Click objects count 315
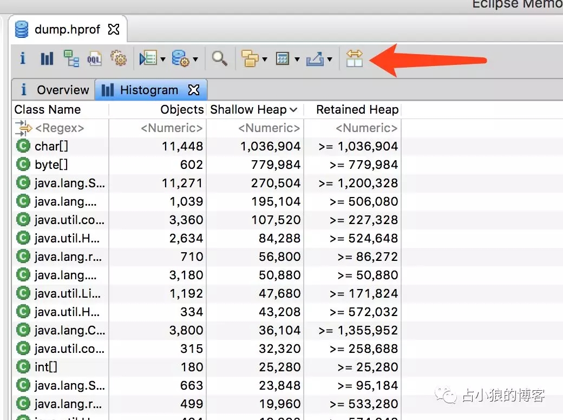This screenshot has width=563, height=420. (x=192, y=349)
